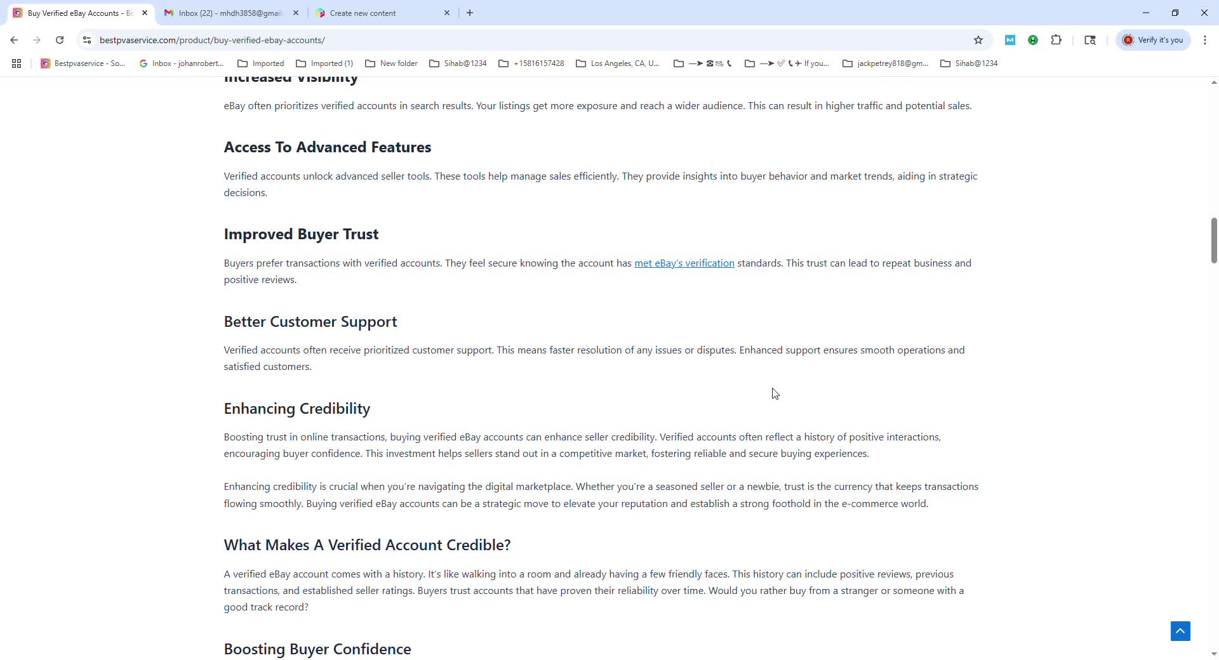
Task: Click the green circular extension icon
Action: [1033, 40]
